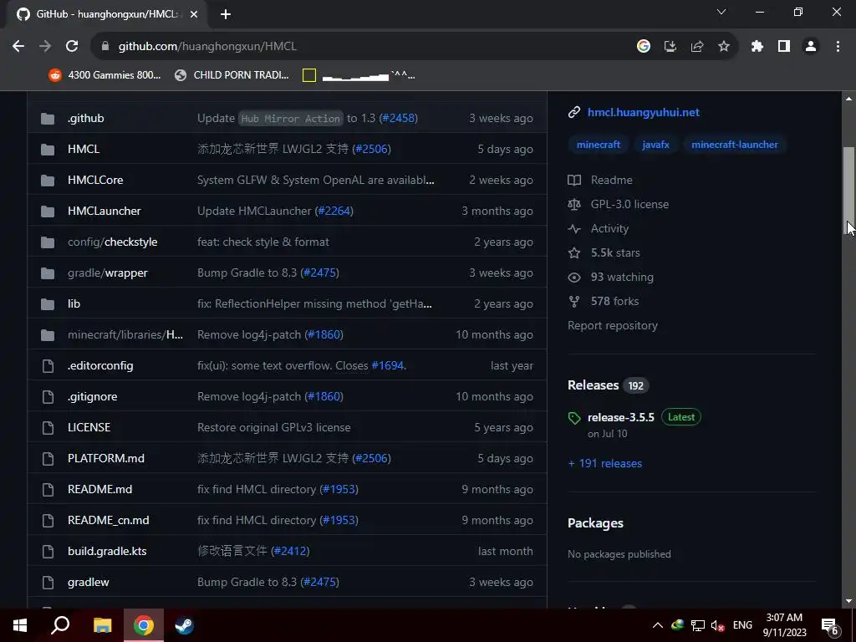Expand the tab search chevron
This screenshot has height=642, width=856.
pos(721,12)
